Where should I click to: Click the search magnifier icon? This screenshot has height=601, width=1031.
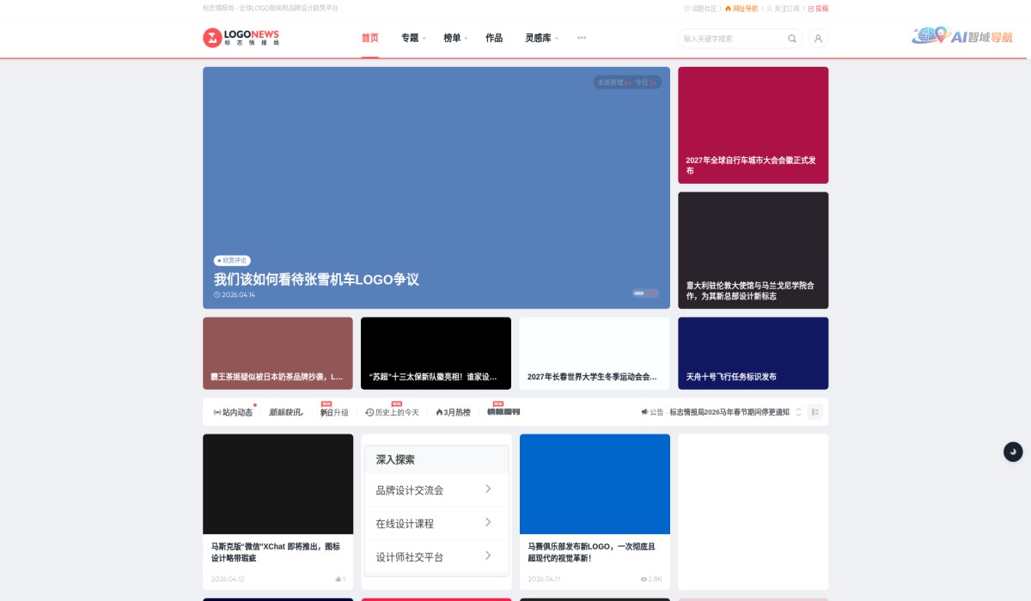(791, 39)
